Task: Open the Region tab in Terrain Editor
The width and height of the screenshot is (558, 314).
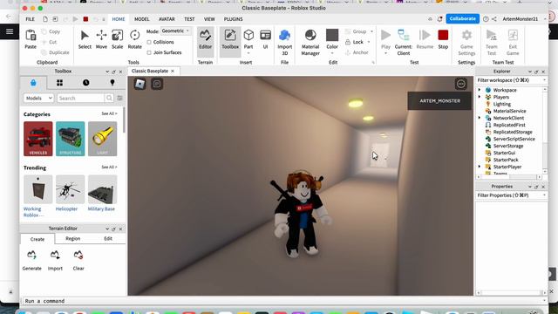Action: [73, 238]
